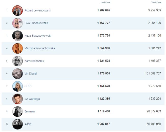Open the Vin Diesel page link

(x=30, y=74)
